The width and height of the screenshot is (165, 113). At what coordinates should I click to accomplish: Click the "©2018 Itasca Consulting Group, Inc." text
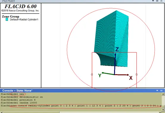tap(20, 11)
